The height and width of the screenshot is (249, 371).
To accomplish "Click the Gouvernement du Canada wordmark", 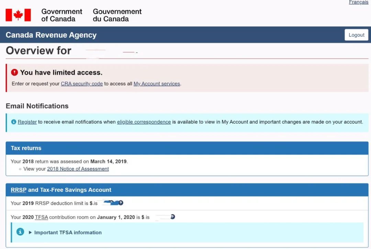I will point(117,14).
